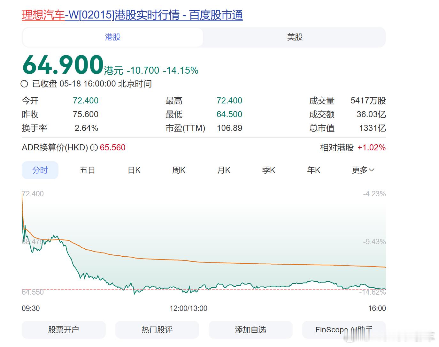
Task: Click the 相对港股 +1.02% value
Action: coord(372,147)
